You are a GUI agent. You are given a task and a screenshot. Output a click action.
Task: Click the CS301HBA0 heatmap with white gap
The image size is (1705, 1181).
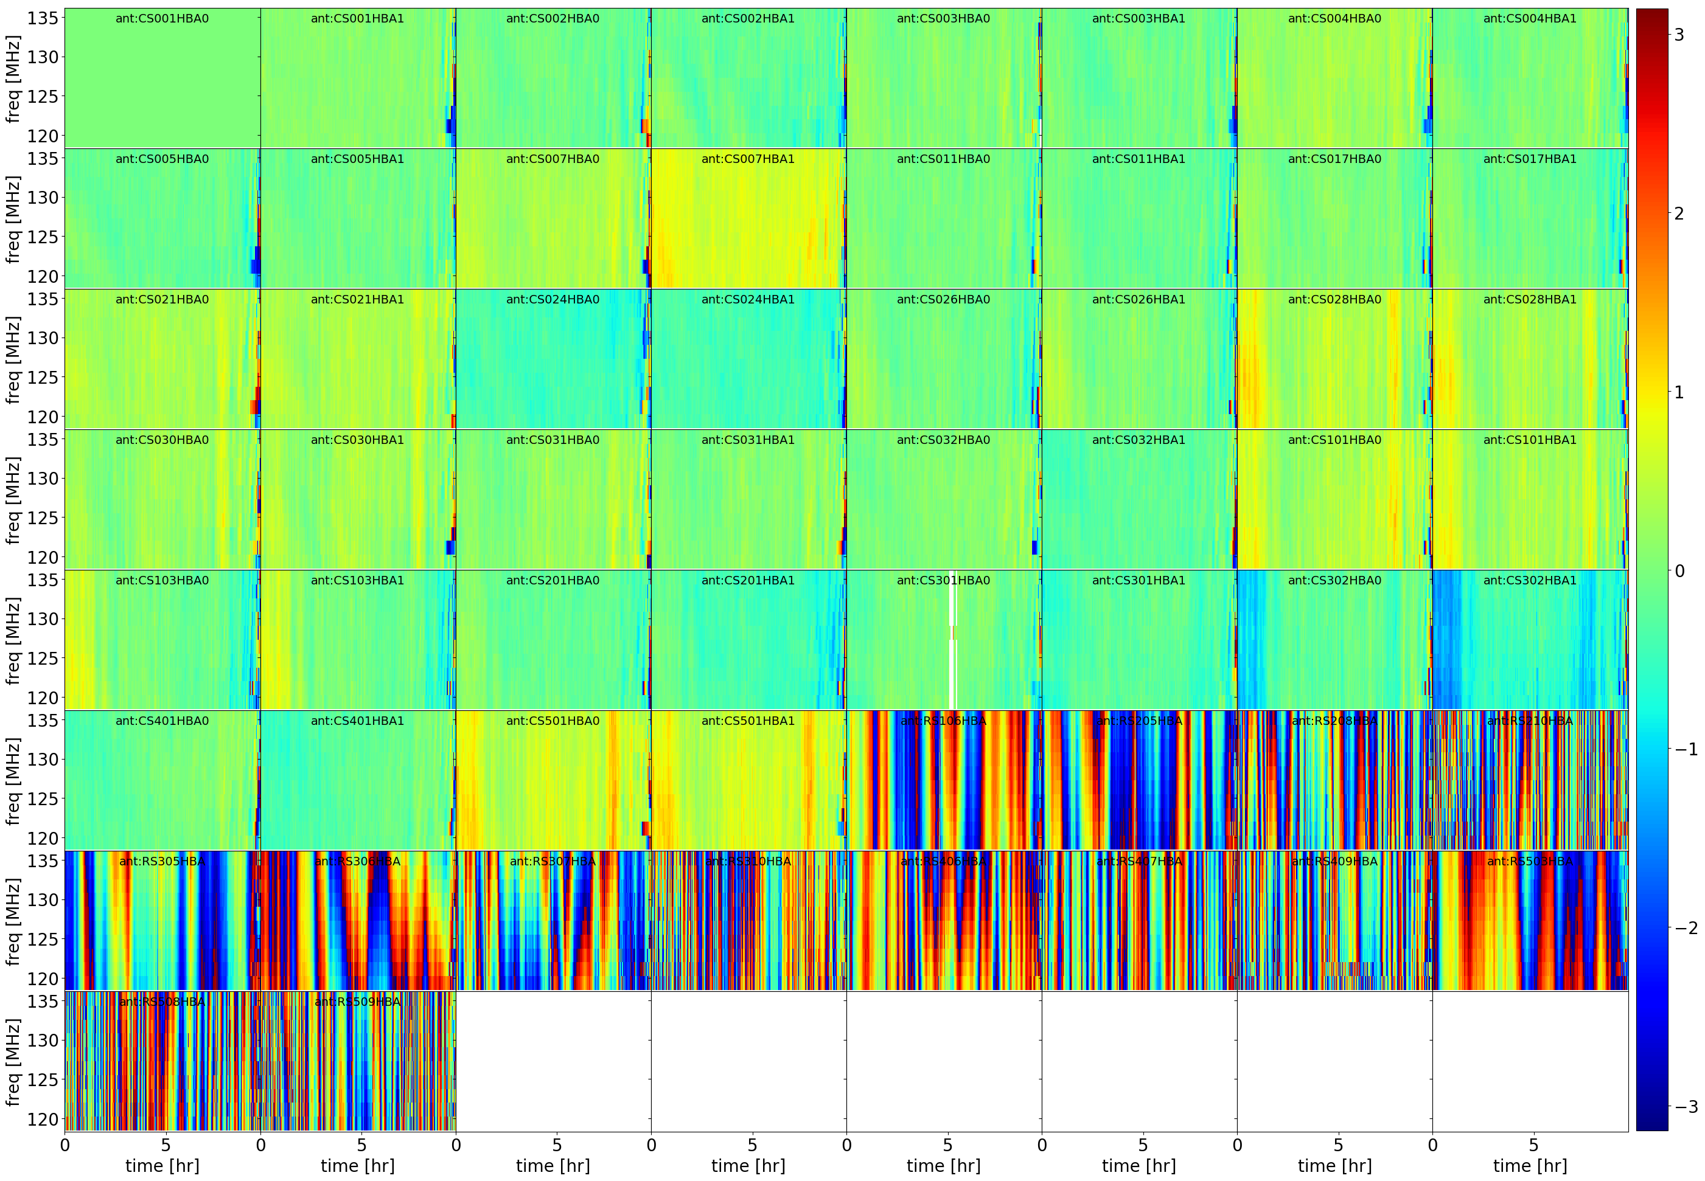pos(944,640)
